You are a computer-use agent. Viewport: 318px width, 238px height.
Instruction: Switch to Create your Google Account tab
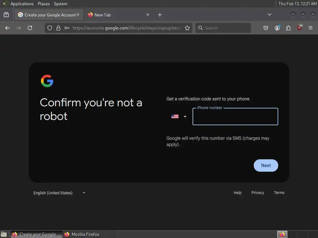coord(49,15)
